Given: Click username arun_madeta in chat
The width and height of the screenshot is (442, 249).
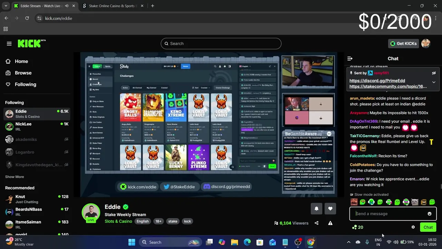Looking at the screenshot, I should click(362, 98).
